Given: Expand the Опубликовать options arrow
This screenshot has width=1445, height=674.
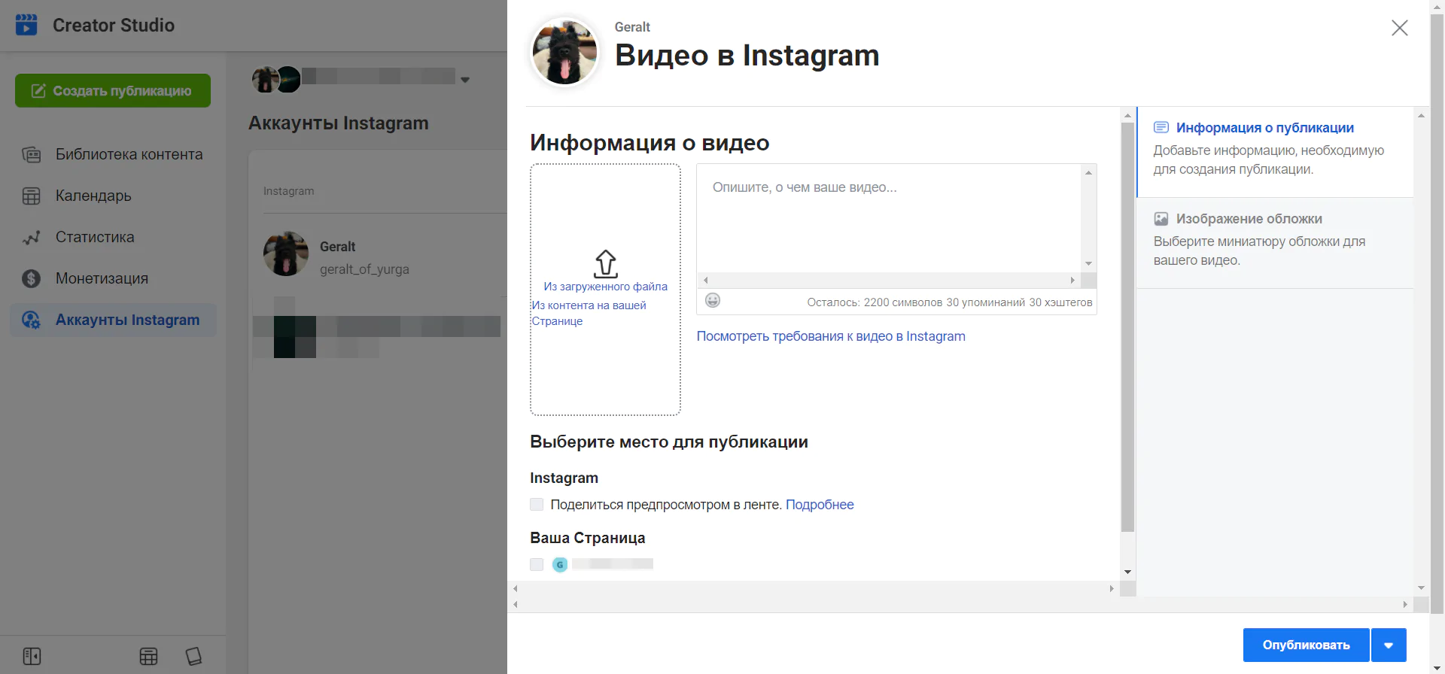Looking at the screenshot, I should coord(1389,645).
